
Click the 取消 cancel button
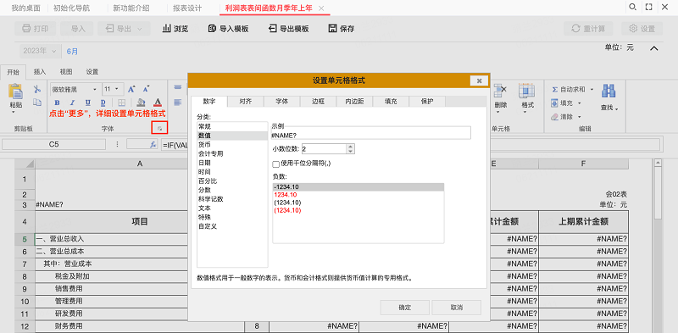pyautogui.click(x=457, y=308)
